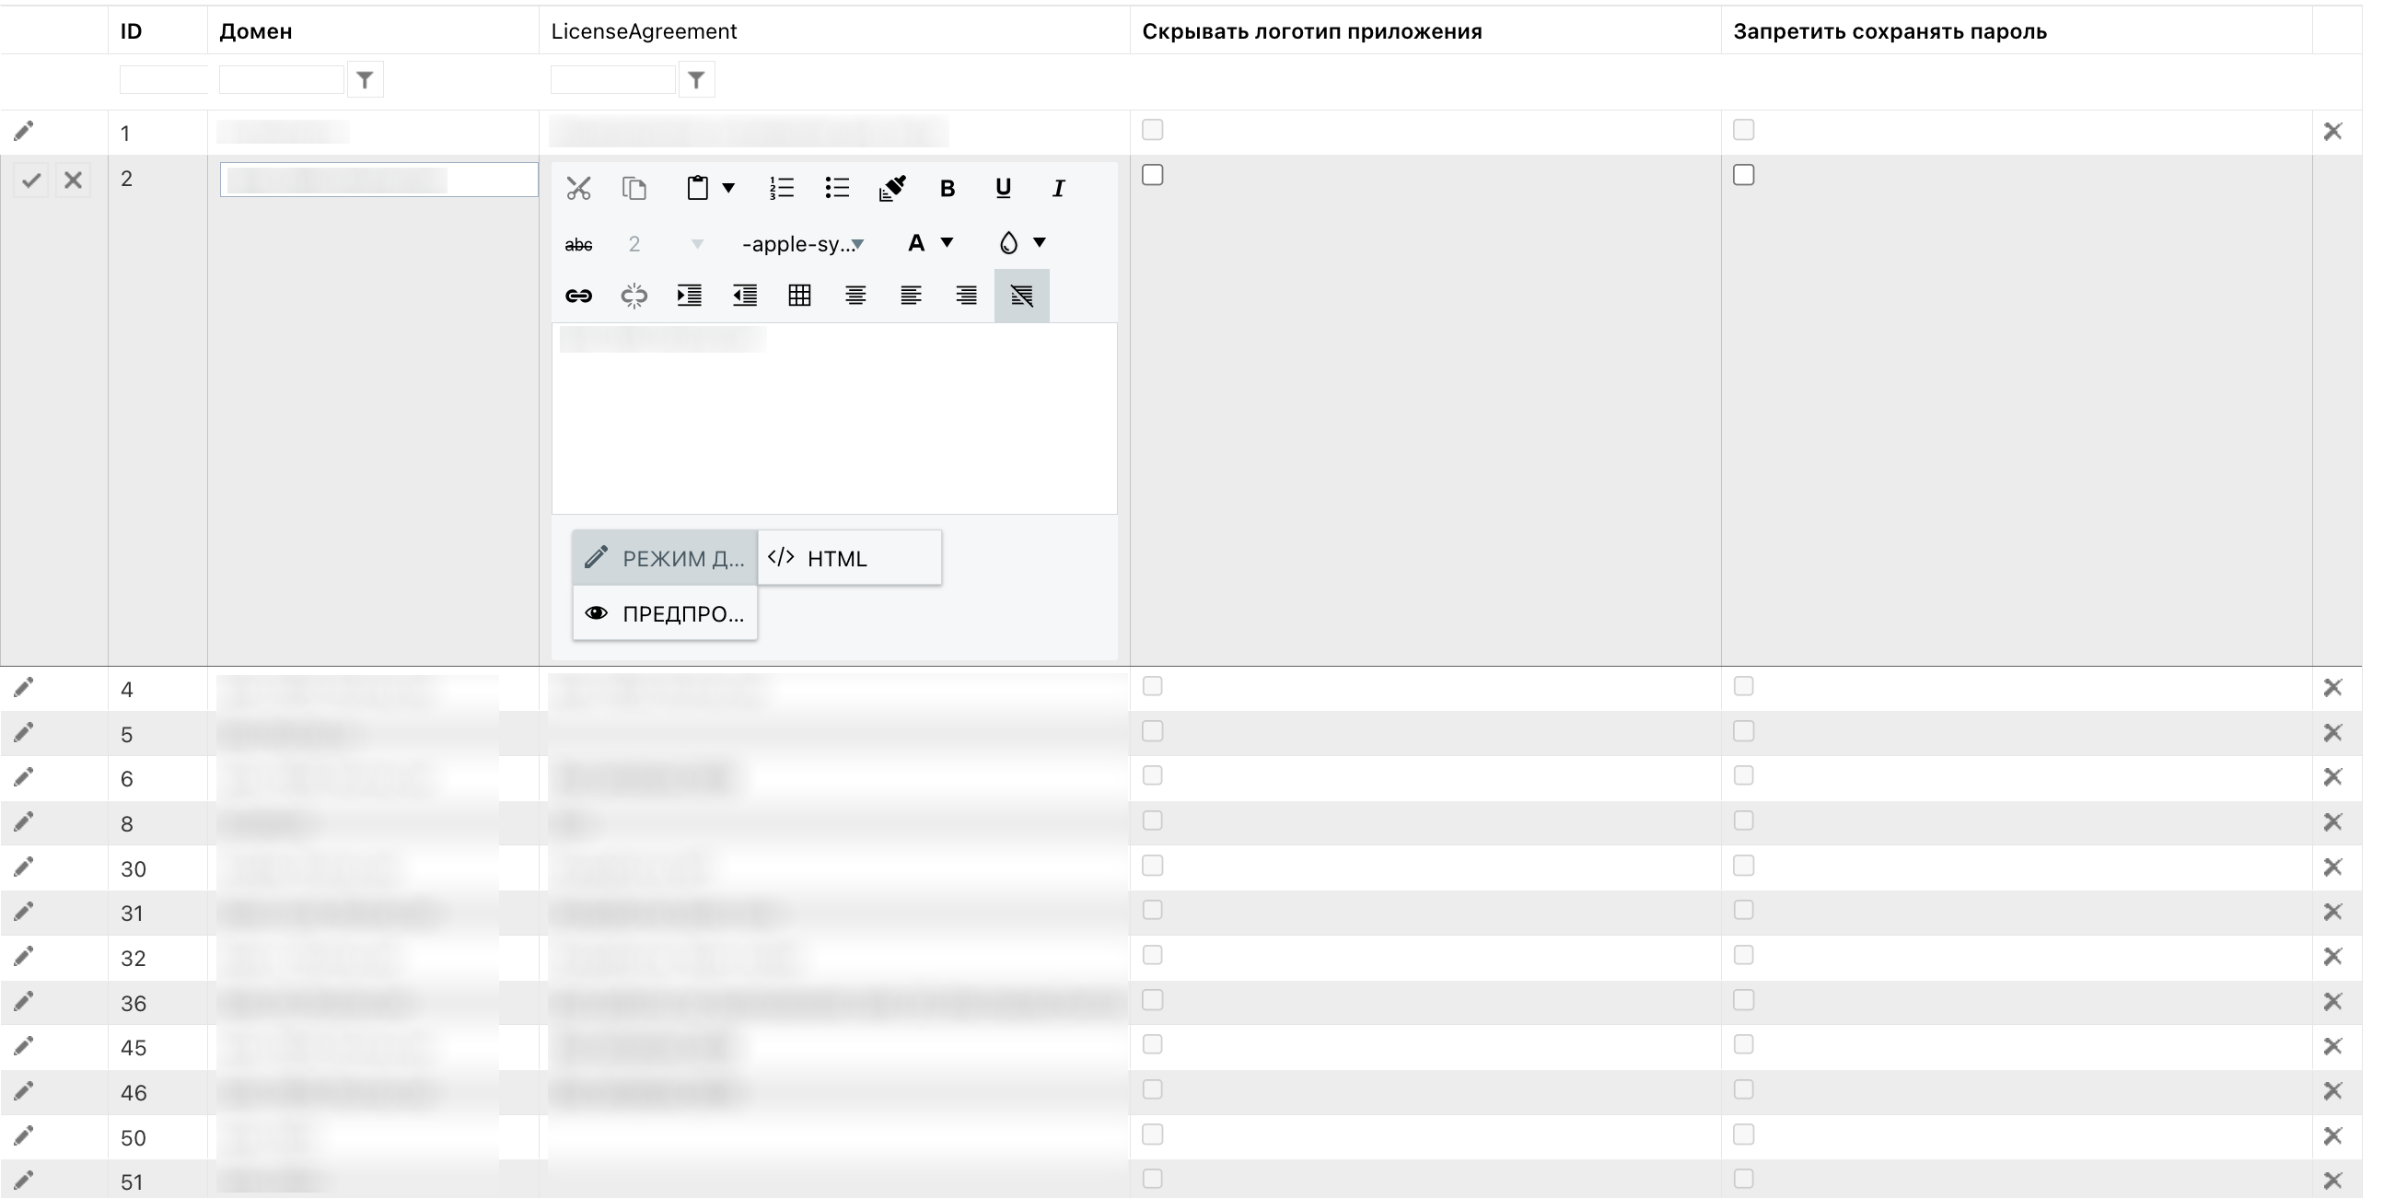Increase text indent
Image resolution: width=2384 pixels, height=1199 pixels.
tap(690, 297)
